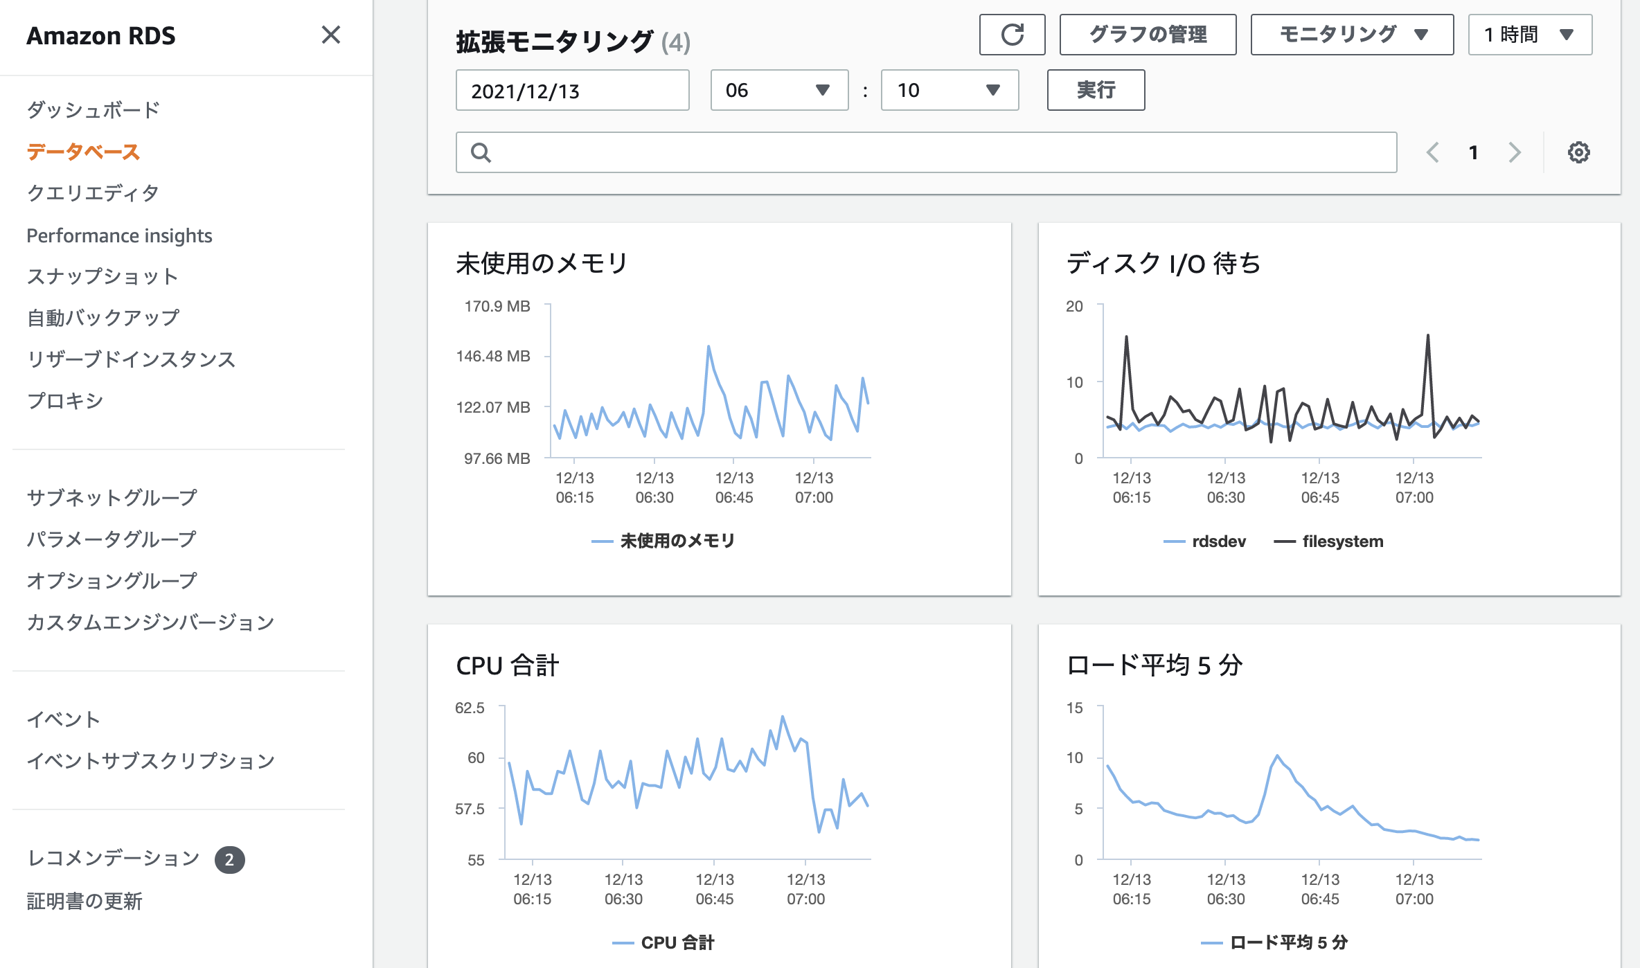Click the 実行 button
This screenshot has width=1640, height=968.
coord(1096,90)
